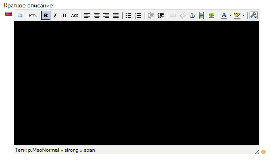The width and height of the screenshot is (271, 162).
Task: Insert image picture icon
Action: pyautogui.click(x=211, y=15)
